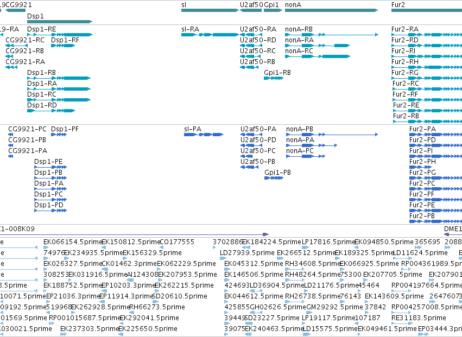This screenshot has height=337, width=462.
Task: Click the sl-RA transcript glyph
Action: point(210,35)
